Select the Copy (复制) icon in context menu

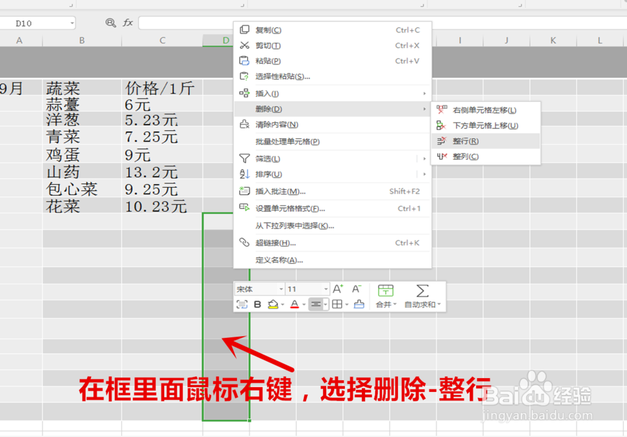[x=244, y=29]
